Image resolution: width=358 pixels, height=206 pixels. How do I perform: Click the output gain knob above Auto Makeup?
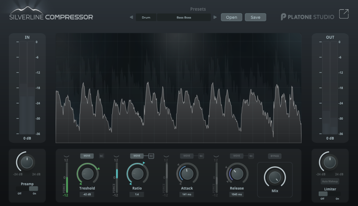pyautogui.click(x=330, y=162)
